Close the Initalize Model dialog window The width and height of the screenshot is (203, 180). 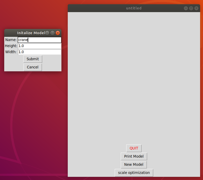[x=58, y=33]
